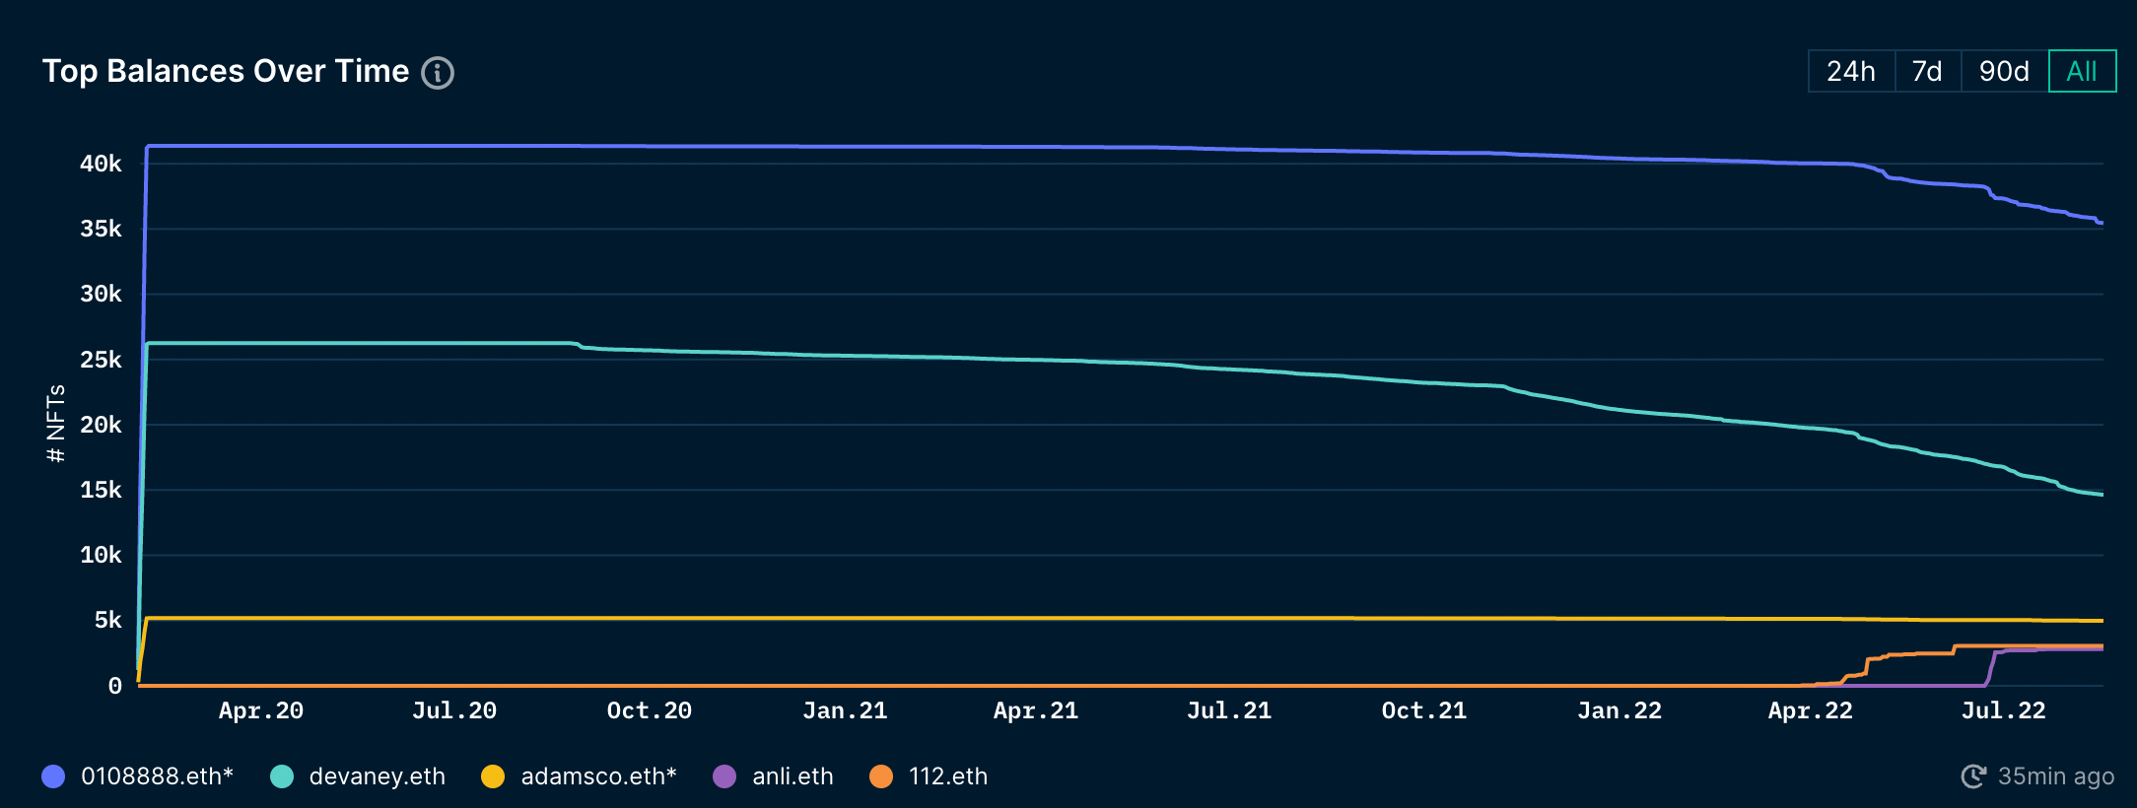Click the refresh icon near 35min ago
This screenshot has height=808, width=2137.
[1973, 776]
